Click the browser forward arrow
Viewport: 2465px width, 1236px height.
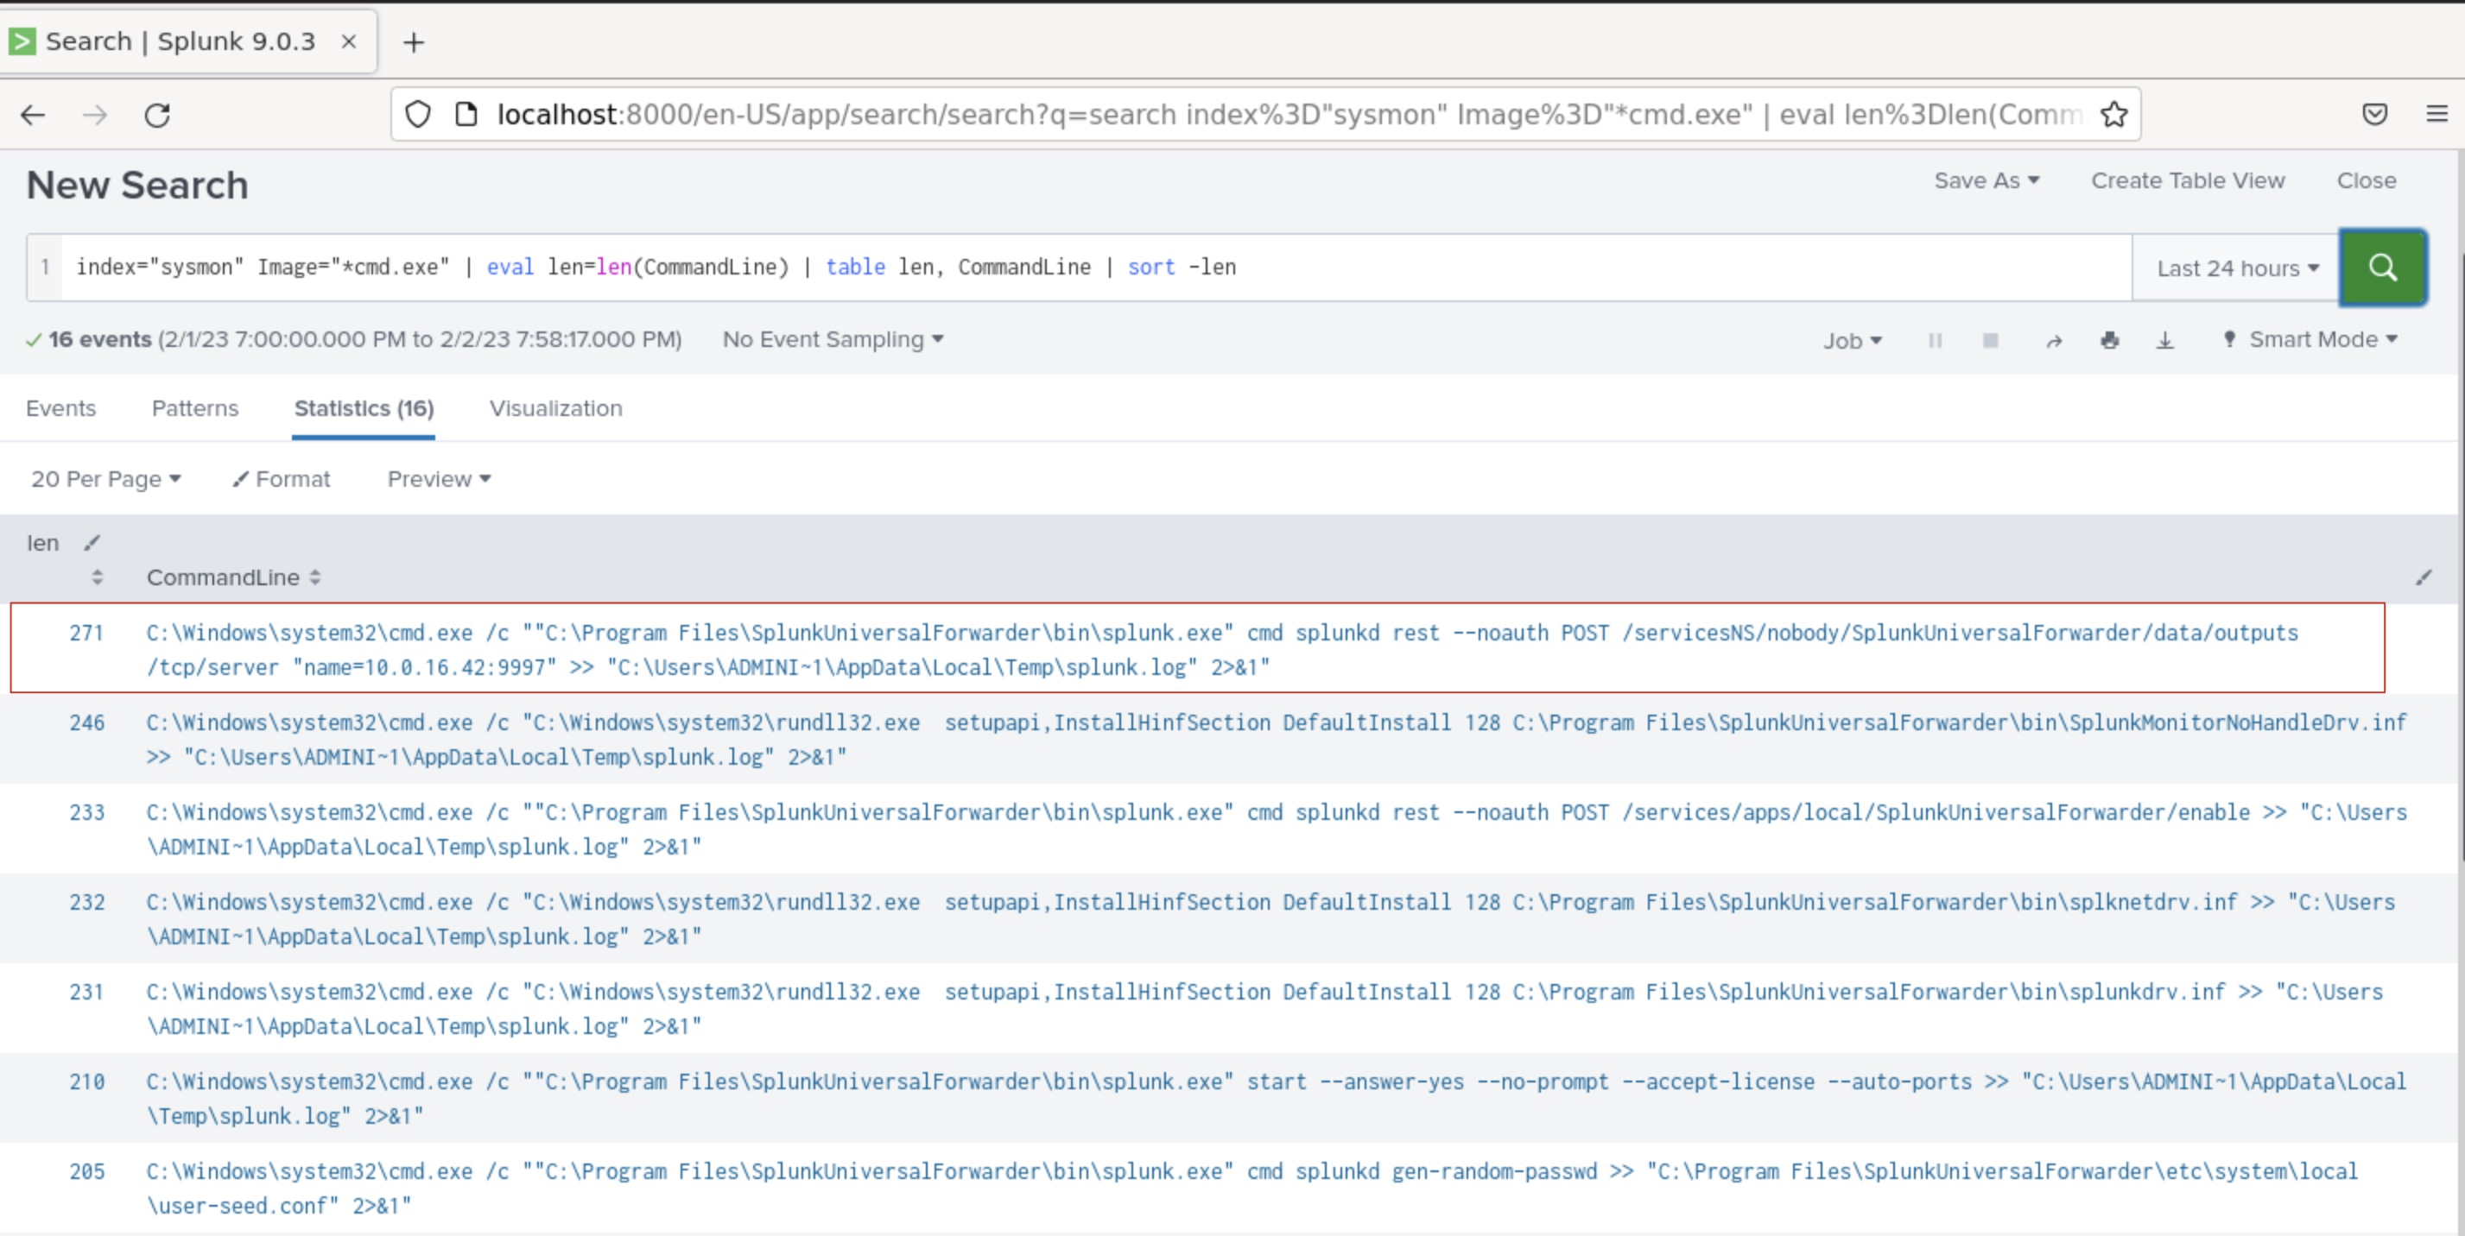pos(95,116)
